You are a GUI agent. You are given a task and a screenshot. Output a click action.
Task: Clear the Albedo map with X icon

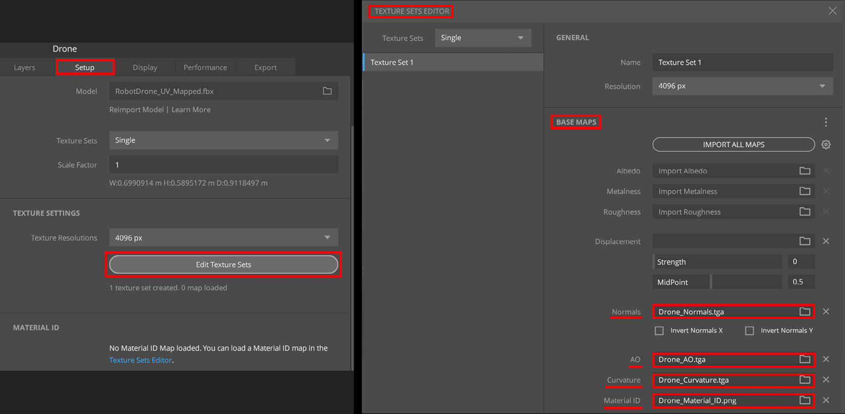pos(826,171)
